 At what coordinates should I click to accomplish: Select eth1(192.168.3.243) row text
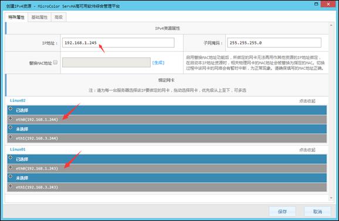click(x=37, y=187)
